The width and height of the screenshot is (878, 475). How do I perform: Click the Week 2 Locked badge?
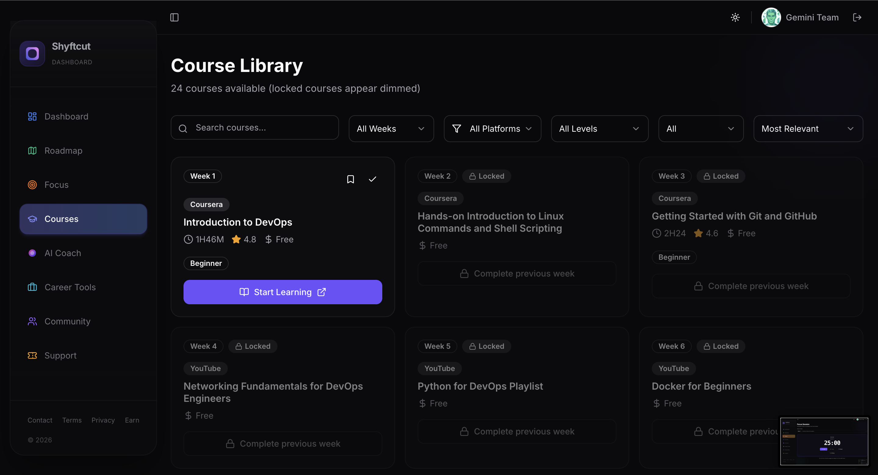pos(486,176)
